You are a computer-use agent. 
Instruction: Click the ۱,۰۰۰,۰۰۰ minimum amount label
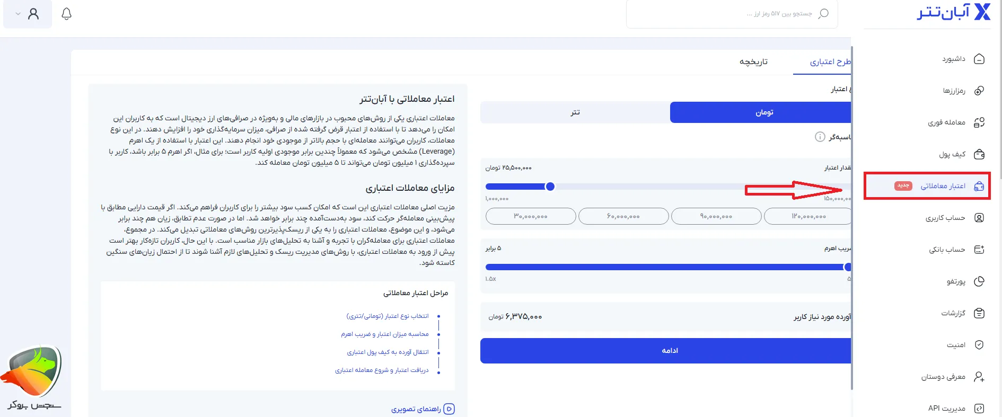click(497, 199)
